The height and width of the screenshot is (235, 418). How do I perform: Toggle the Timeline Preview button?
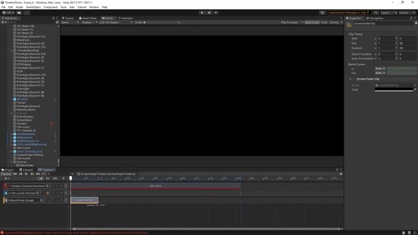pos(6,174)
